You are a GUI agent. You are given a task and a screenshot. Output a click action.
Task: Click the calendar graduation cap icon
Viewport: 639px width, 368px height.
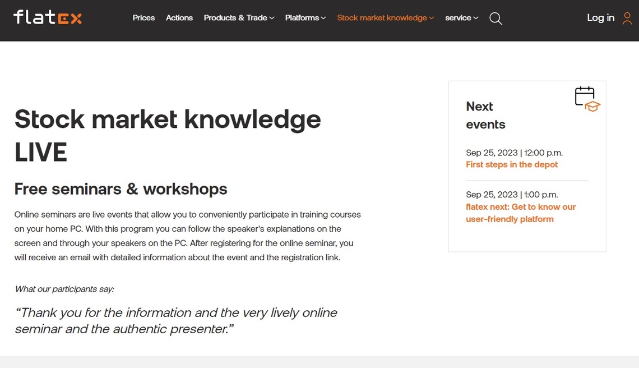(587, 99)
